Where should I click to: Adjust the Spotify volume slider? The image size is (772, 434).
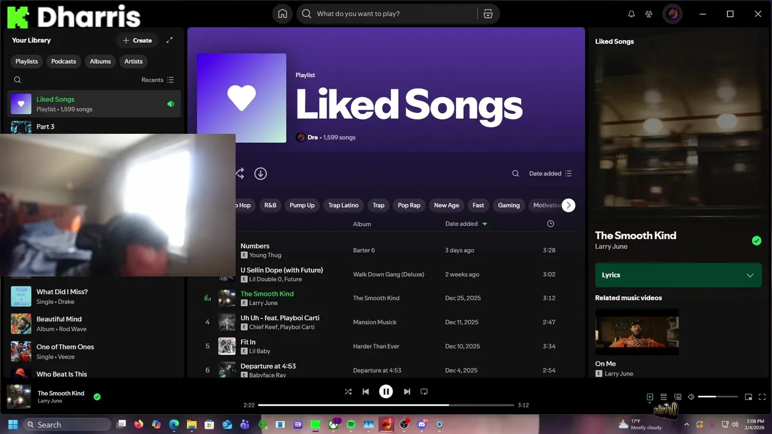[718, 397]
